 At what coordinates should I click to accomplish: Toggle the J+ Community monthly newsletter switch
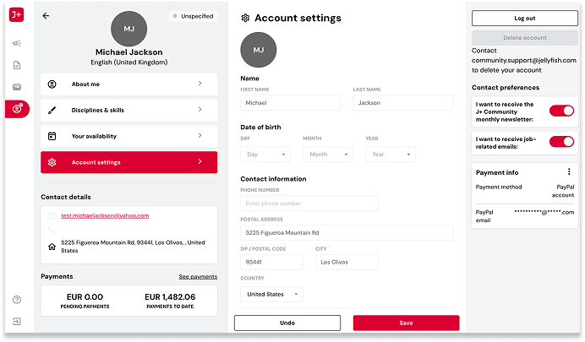tap(561, 111)
